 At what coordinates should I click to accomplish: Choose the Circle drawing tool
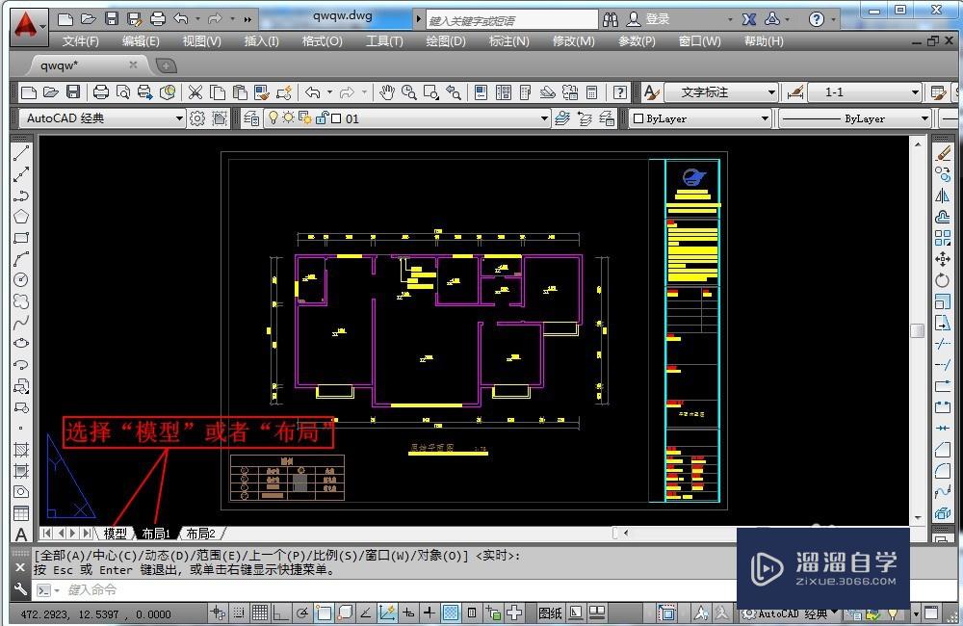21,280
